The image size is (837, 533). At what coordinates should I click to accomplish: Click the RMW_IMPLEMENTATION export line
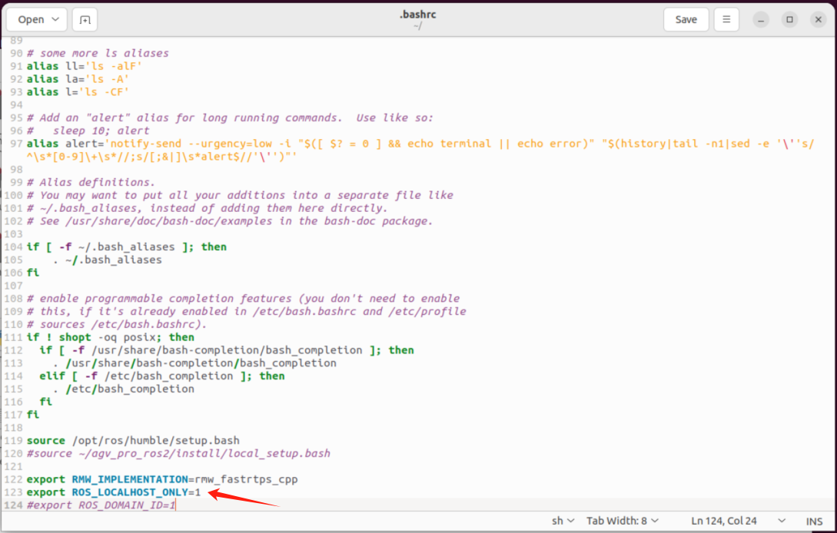click(x=162, y=479)
